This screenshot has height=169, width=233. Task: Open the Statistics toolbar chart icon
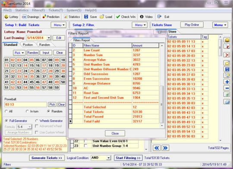[x=72, y=17]
